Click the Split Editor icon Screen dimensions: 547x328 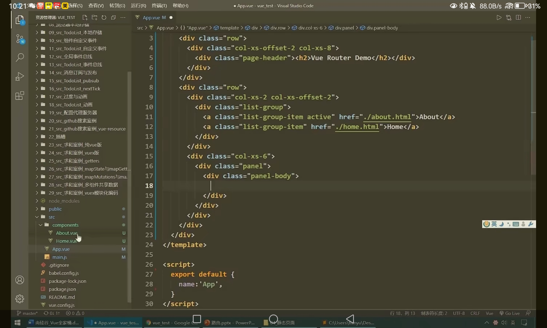point(518,17)
